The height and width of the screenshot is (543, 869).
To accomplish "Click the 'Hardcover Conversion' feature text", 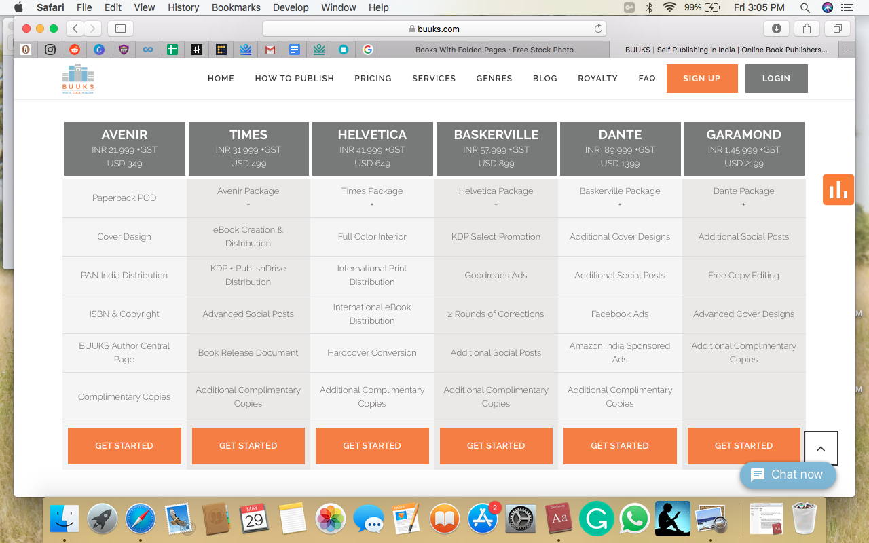I will pyautogui.click(x=372, y=353).
